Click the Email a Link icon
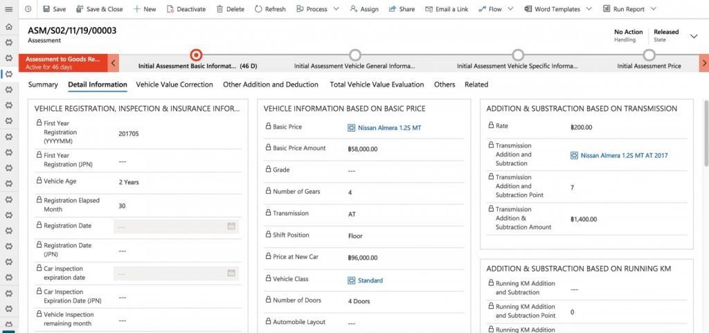This screenshot has width=709, height=333. coord(429,9)
